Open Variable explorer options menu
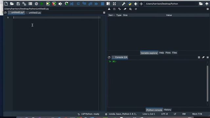The width and height of the screenshot is (210, 118). [x=208, y=9]
